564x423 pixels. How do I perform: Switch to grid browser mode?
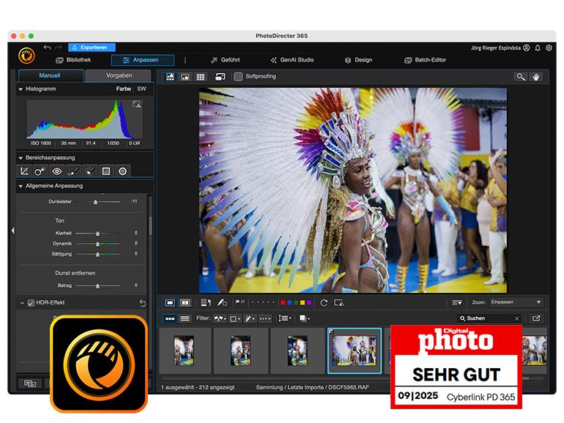coord(201,77)
